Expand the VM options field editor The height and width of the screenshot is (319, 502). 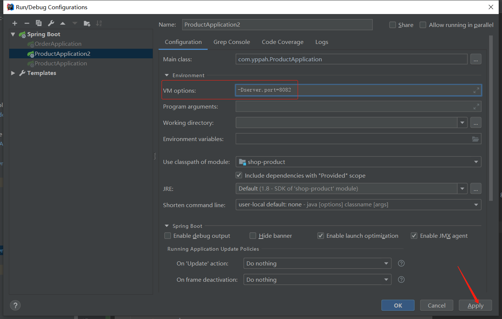(476, 90)
